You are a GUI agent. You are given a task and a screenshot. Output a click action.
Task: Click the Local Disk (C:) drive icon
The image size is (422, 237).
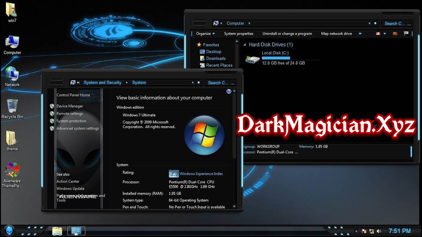click(x=252, y=59)
